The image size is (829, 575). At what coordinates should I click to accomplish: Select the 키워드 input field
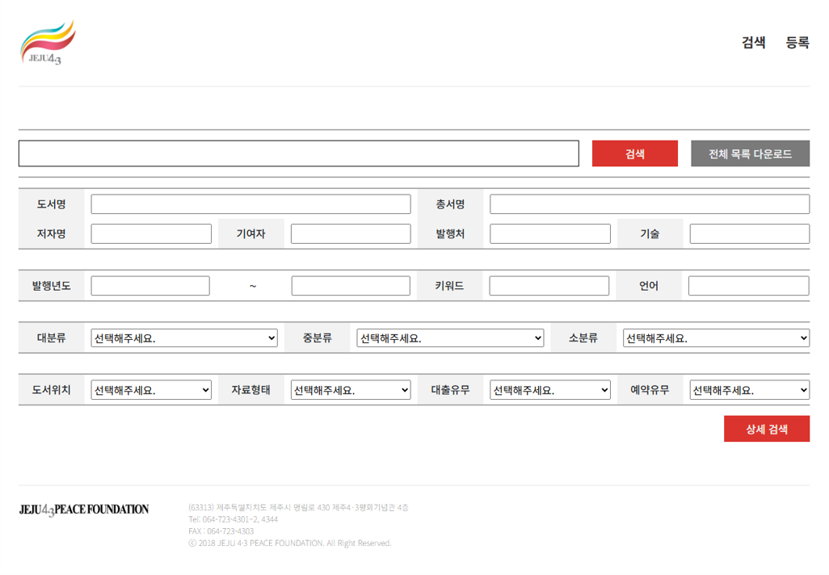coord(549,286)
